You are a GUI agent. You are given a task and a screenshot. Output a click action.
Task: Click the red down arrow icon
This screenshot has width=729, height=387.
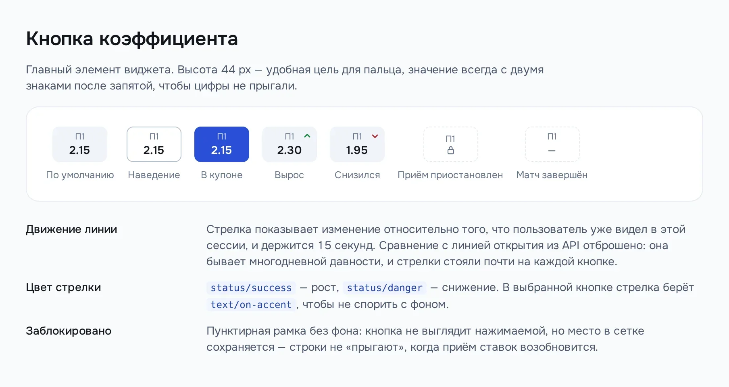click(375, 136)
